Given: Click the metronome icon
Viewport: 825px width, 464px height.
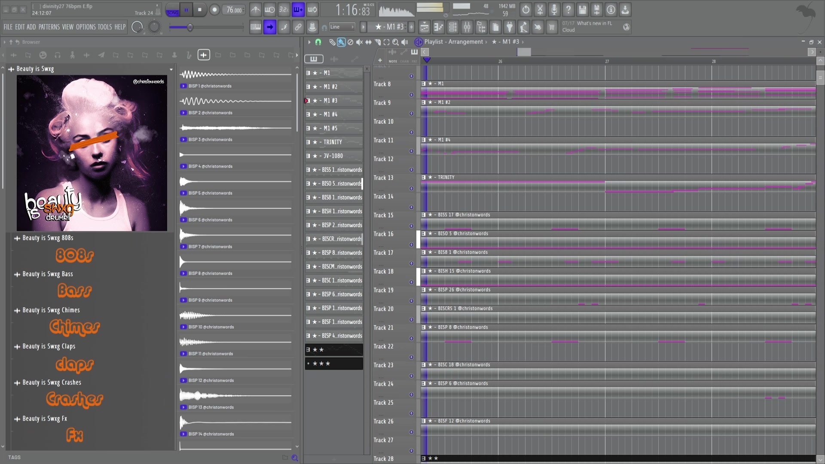Looking at the screenshot, I should click(x=256, y=9).
